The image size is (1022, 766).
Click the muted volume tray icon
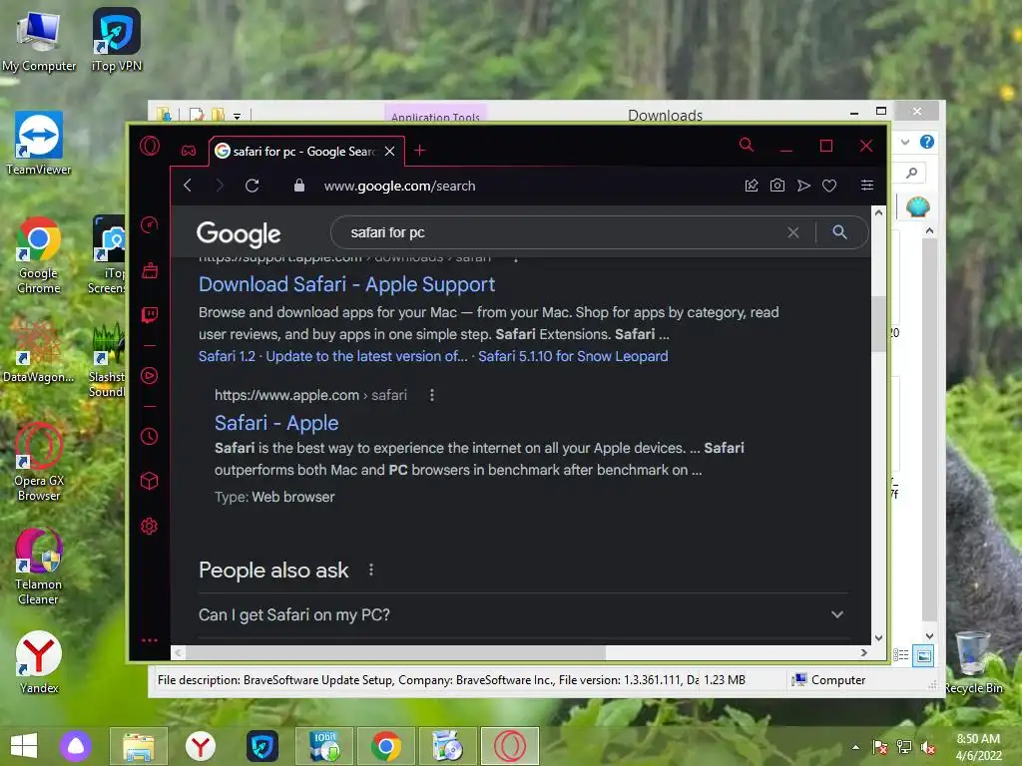[927, 747]
